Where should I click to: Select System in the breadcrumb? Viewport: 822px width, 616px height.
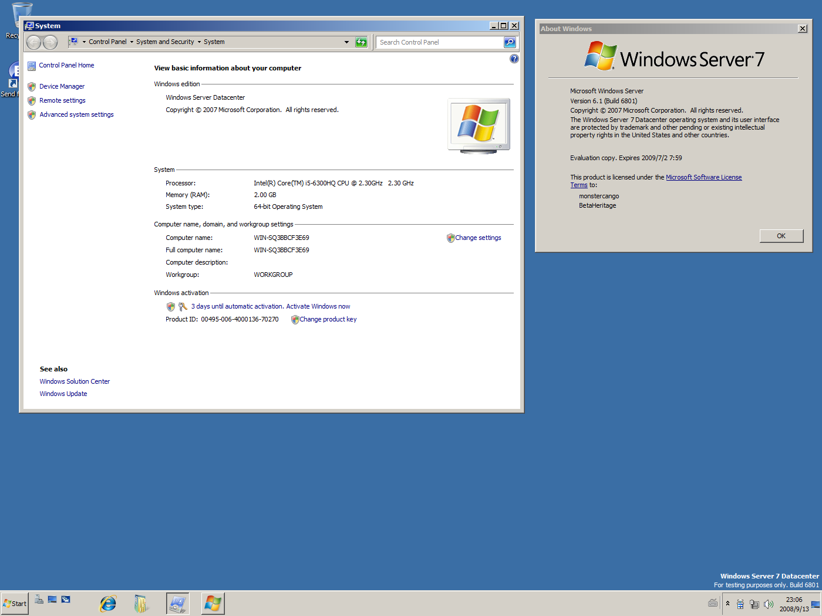tap(214, 42)
